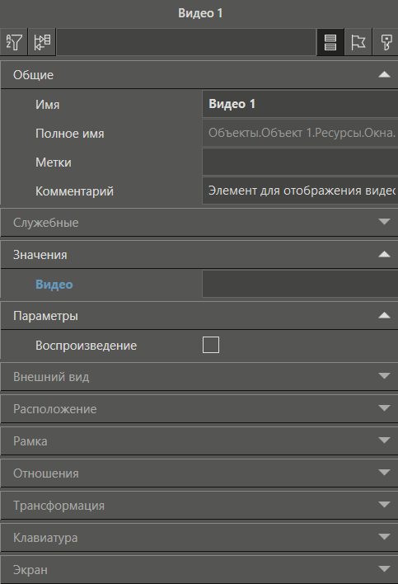398x584 pixels.
Task: Click the Комментарий text field
Action: [300, 191]
